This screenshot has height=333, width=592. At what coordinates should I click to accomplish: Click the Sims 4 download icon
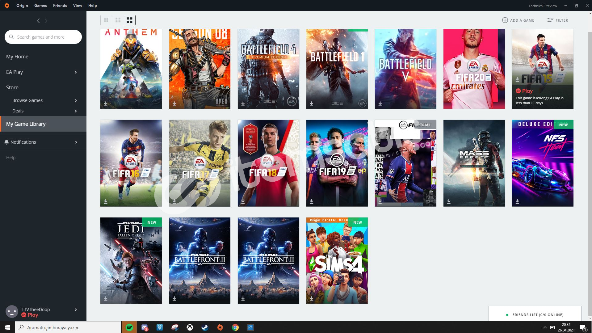point(312,299)
